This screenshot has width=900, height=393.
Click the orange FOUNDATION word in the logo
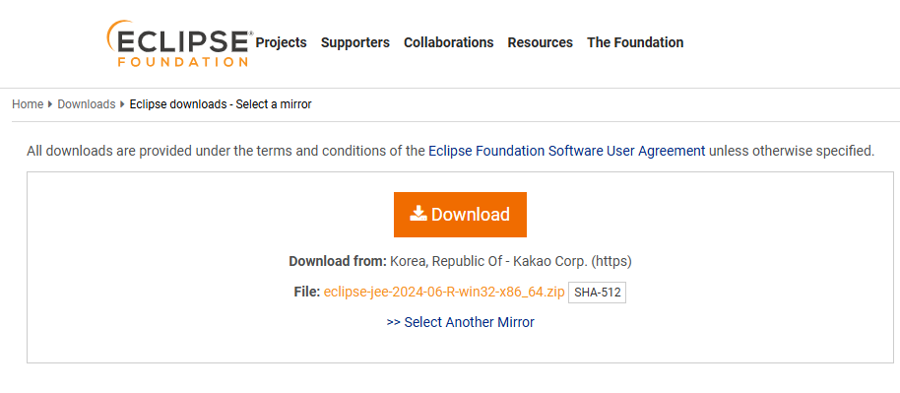point(183,61)
